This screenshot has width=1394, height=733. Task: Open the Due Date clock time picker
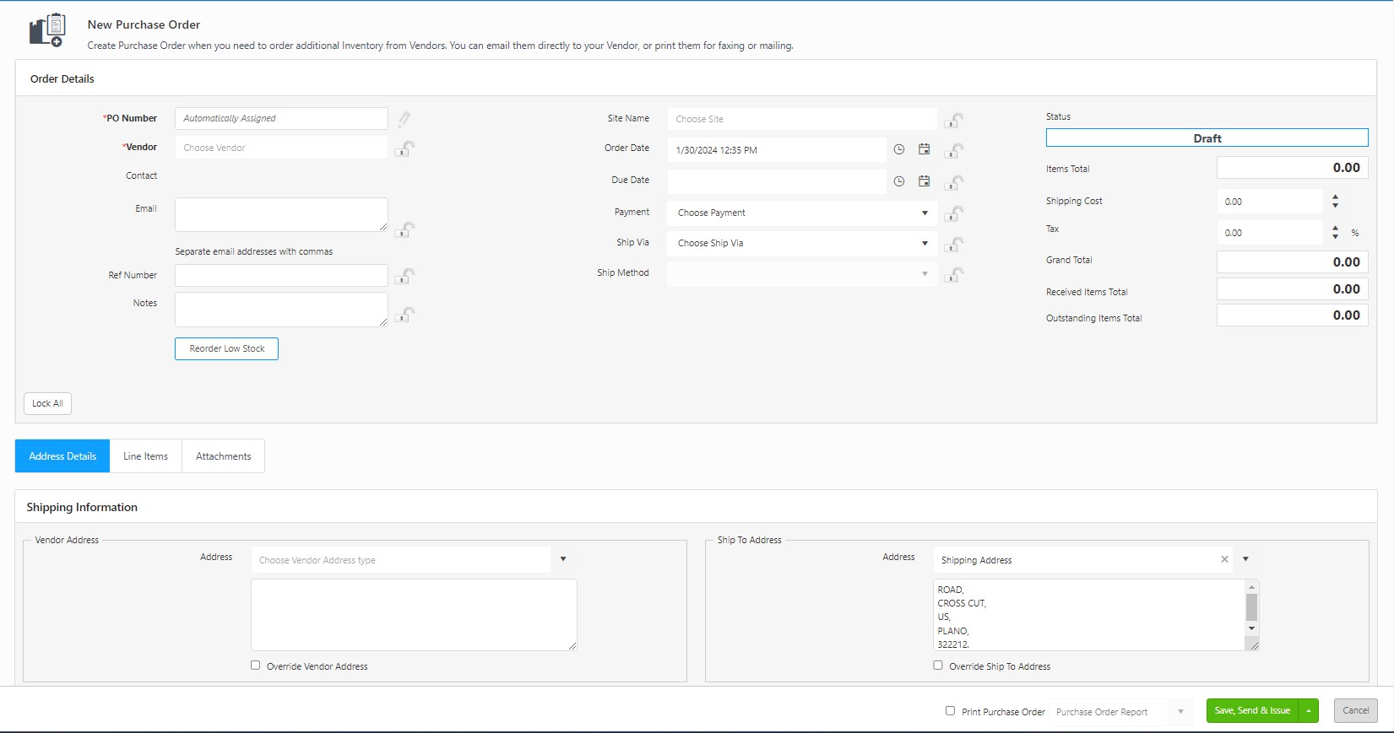pyautogui.click(x=899, y=181)
